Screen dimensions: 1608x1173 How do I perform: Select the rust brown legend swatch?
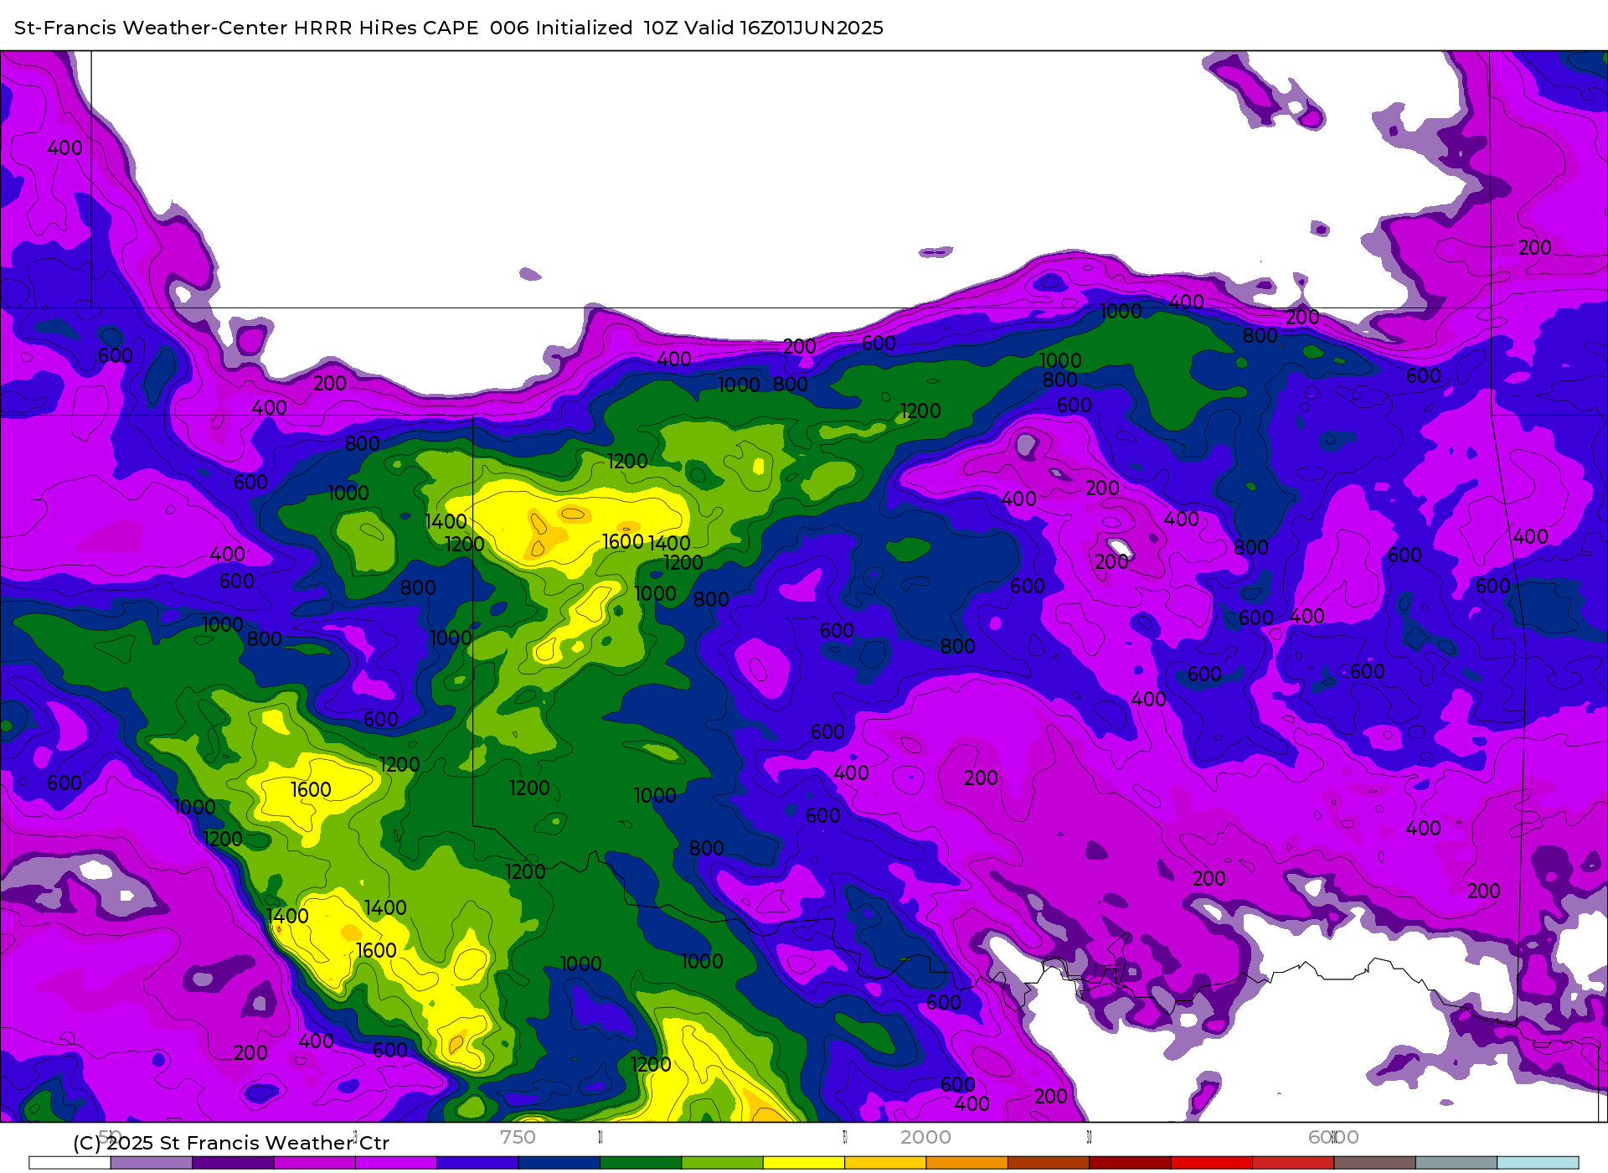pos(1049,1163)
